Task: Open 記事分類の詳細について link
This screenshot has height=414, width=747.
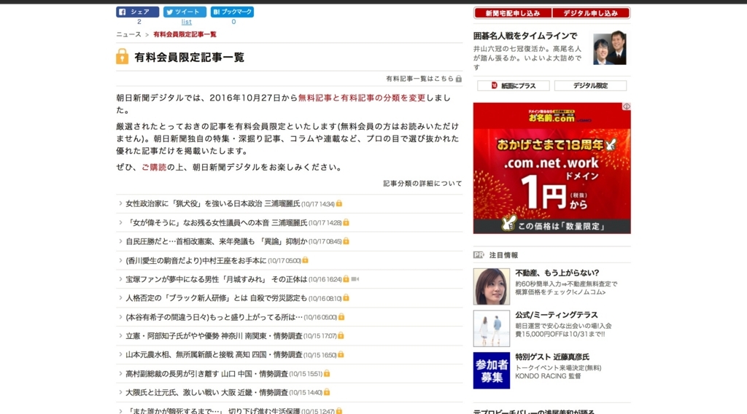Action: click(x=422, y=183)
